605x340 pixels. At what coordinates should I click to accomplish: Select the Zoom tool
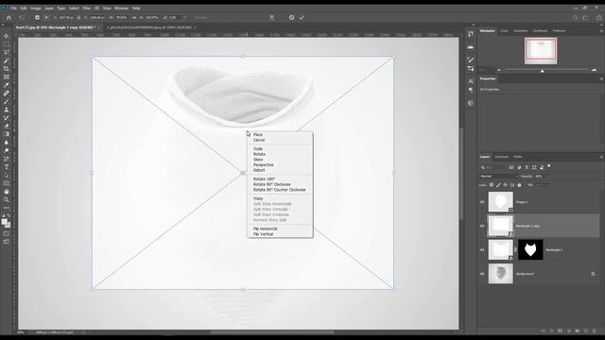coord(7,199)
